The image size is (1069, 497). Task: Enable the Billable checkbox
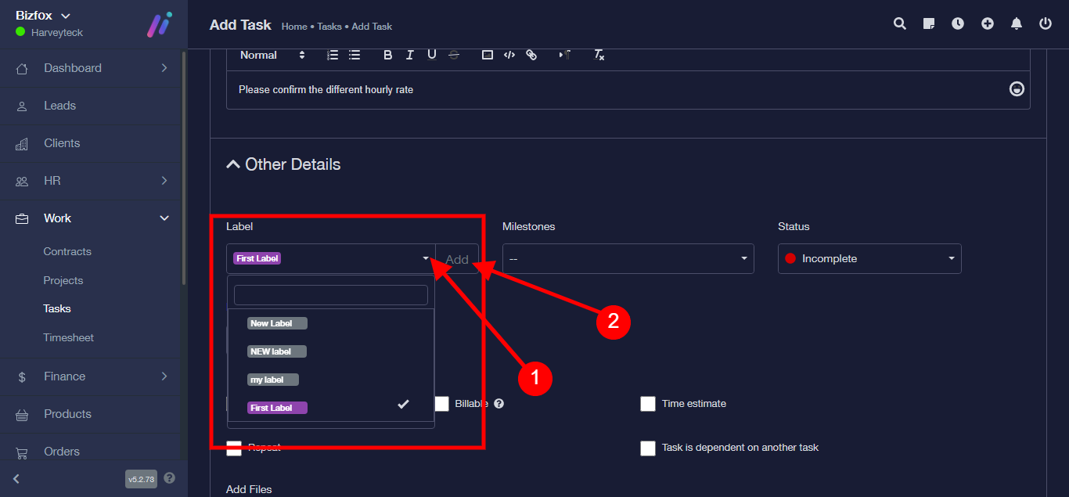click(442, 404)
